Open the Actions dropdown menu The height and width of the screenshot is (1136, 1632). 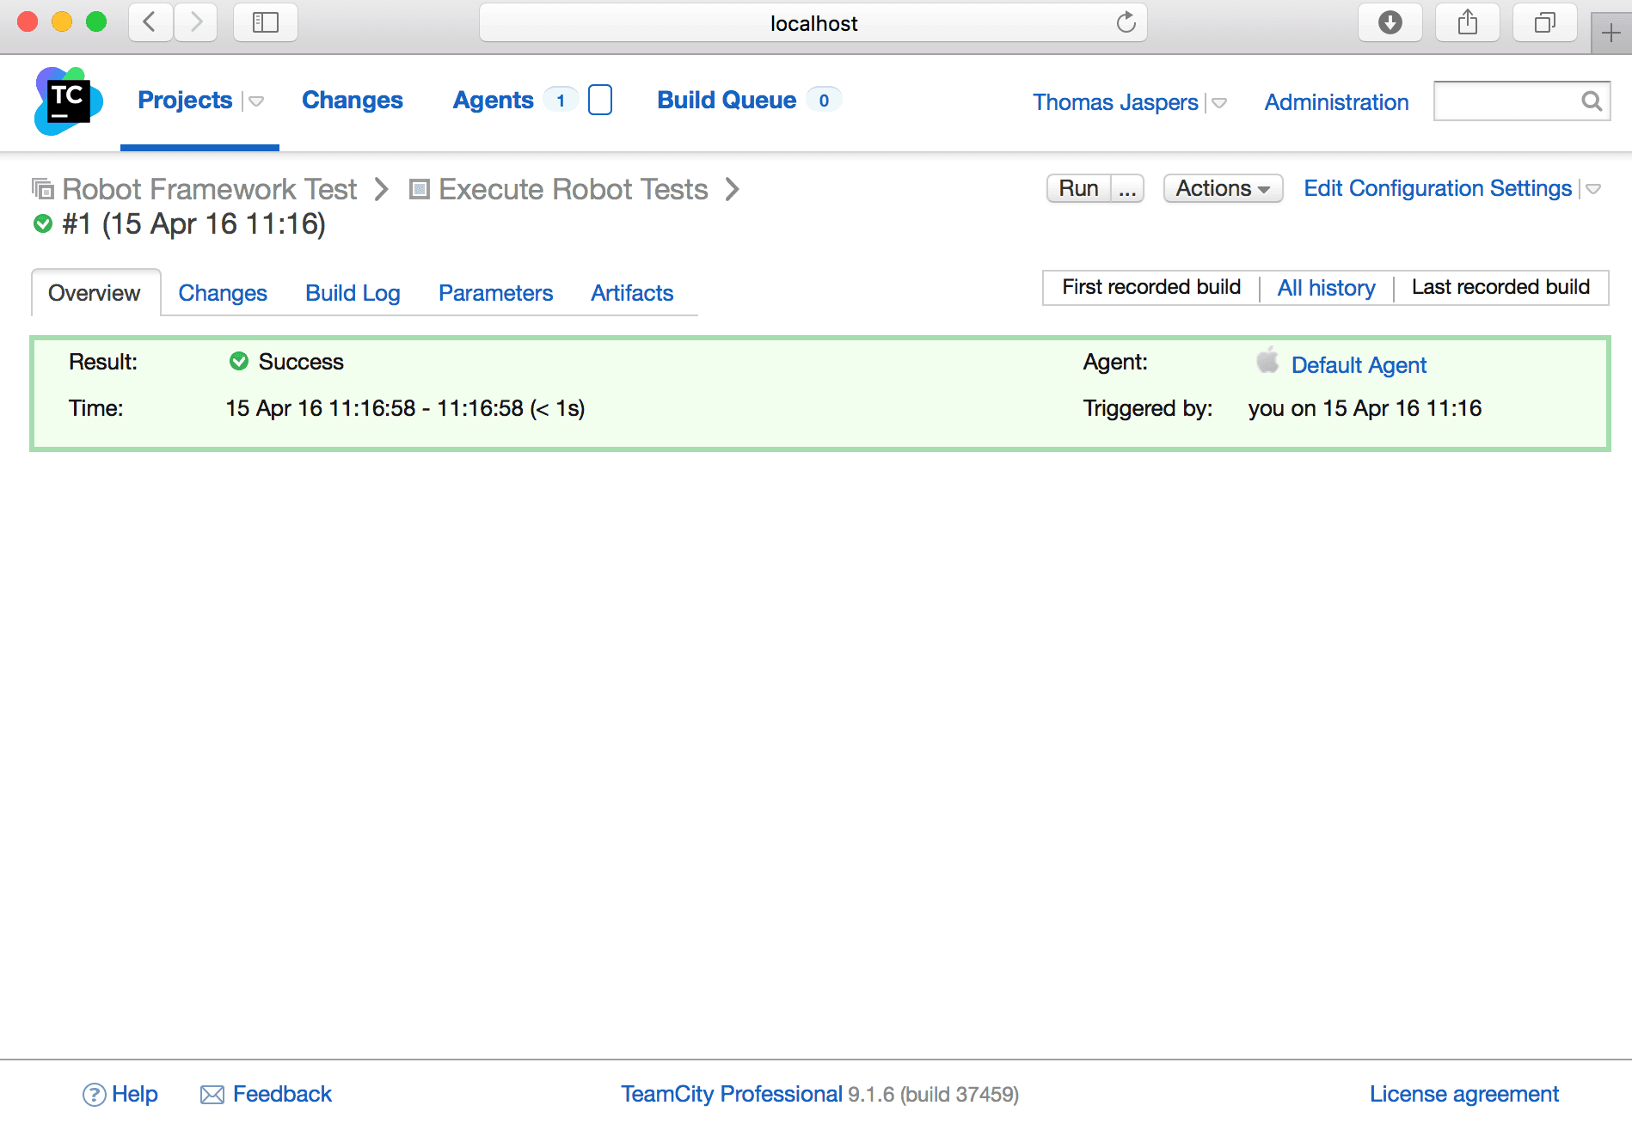[1222, 188]
